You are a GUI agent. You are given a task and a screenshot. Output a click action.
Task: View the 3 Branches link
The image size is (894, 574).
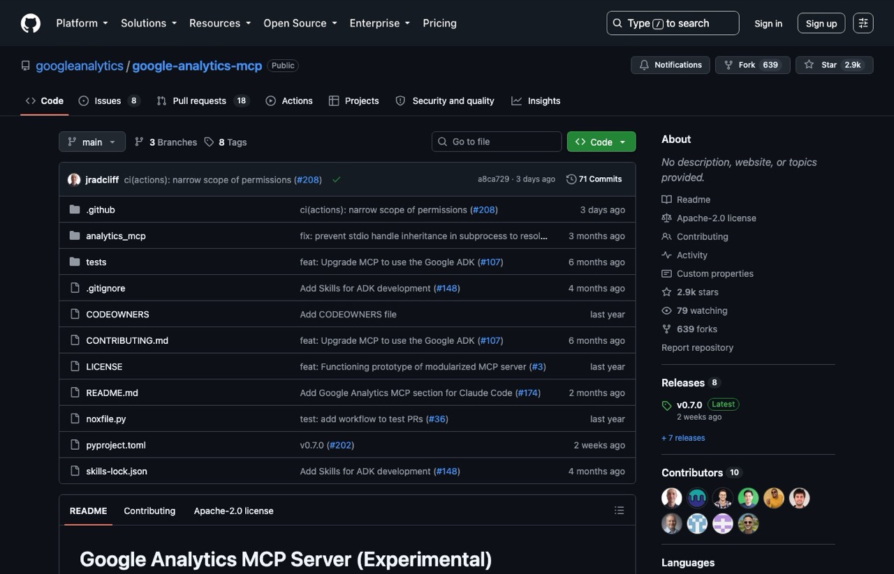tap(166, 142)
